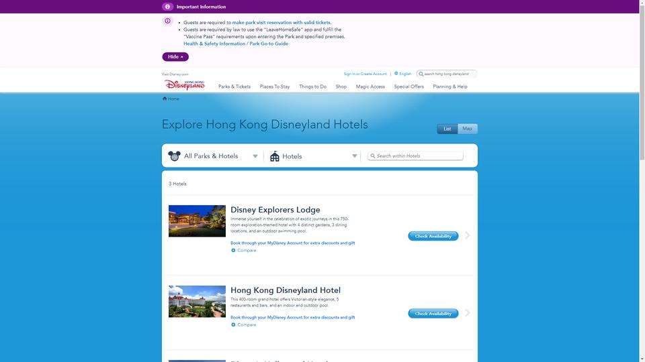Open the Planning & Help menu
Viewport: 645px width, 362px height.
click(x=450, y=86)
